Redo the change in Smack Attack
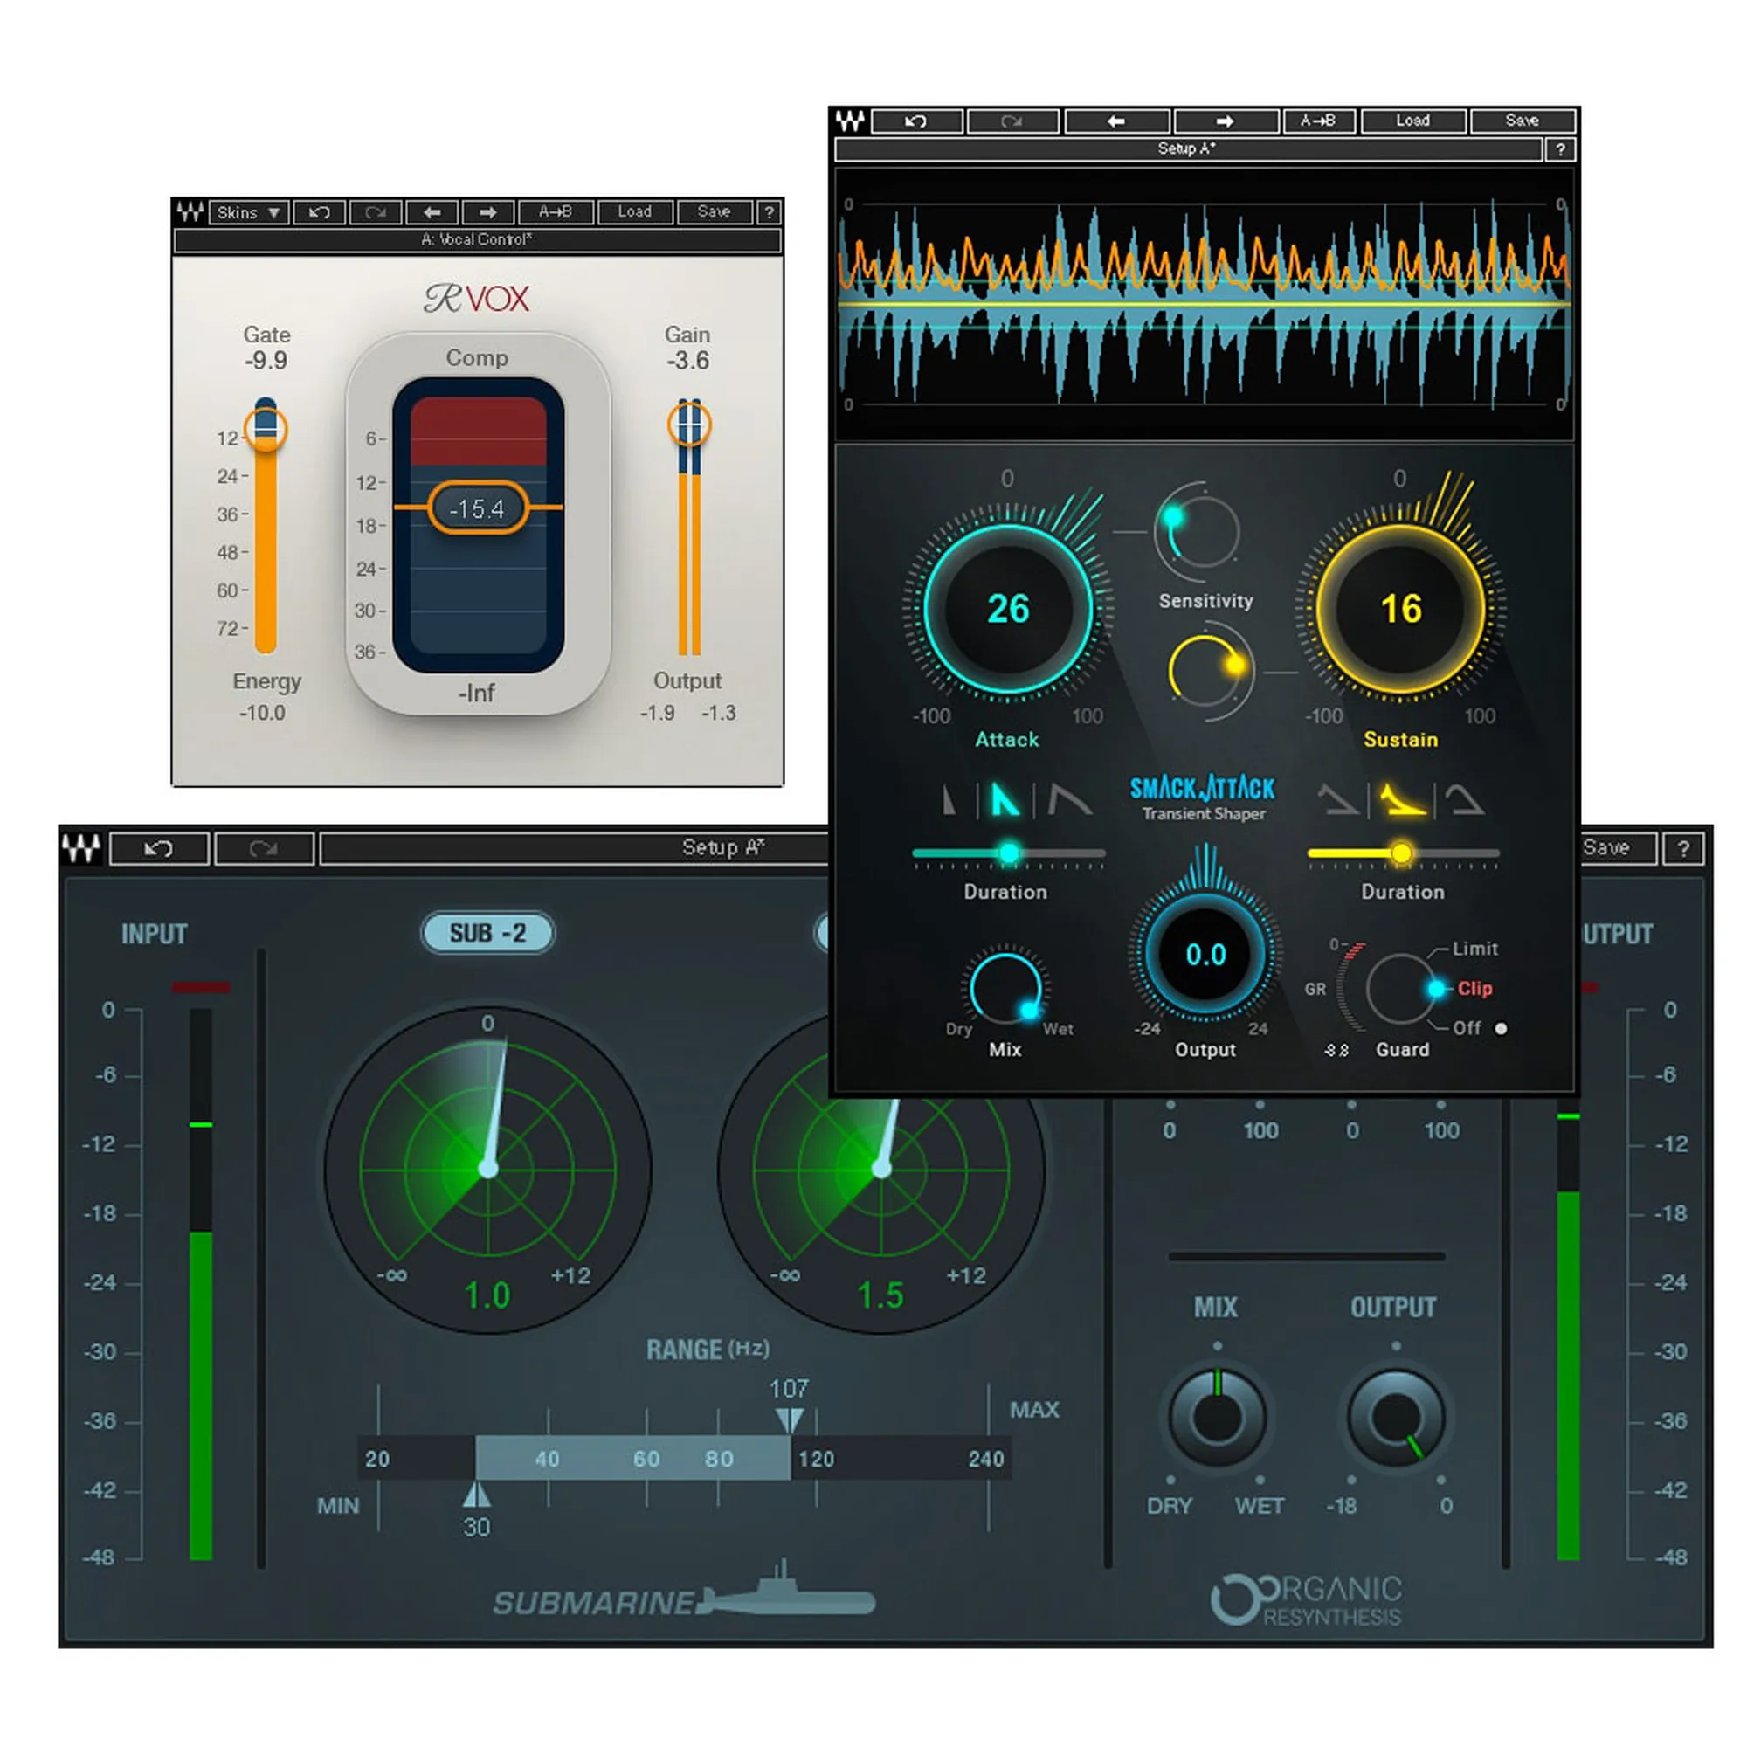The image size is (1747, 1747). [x=1012, y=121]
